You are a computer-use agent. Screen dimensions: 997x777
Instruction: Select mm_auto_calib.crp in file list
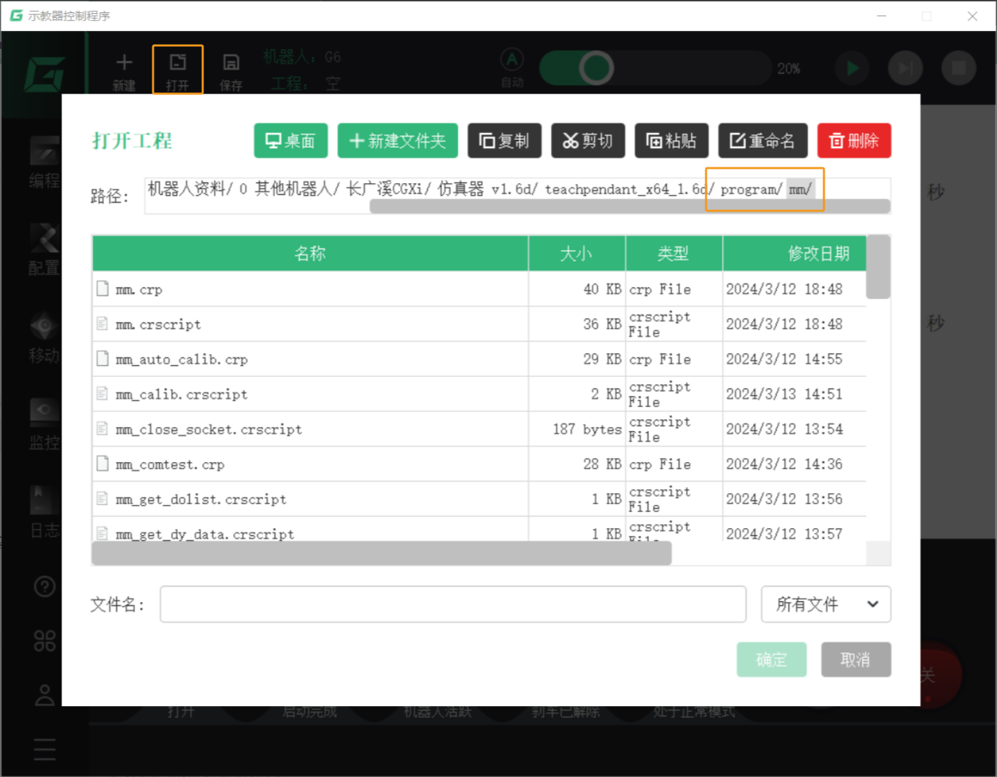[x=181, y=360]
